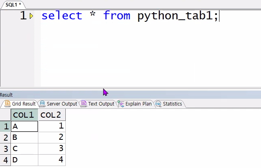The width and height of the screenshot is (261, 168).
Task: Click the python_tab1 table name
Action: [x=175, y=16]
